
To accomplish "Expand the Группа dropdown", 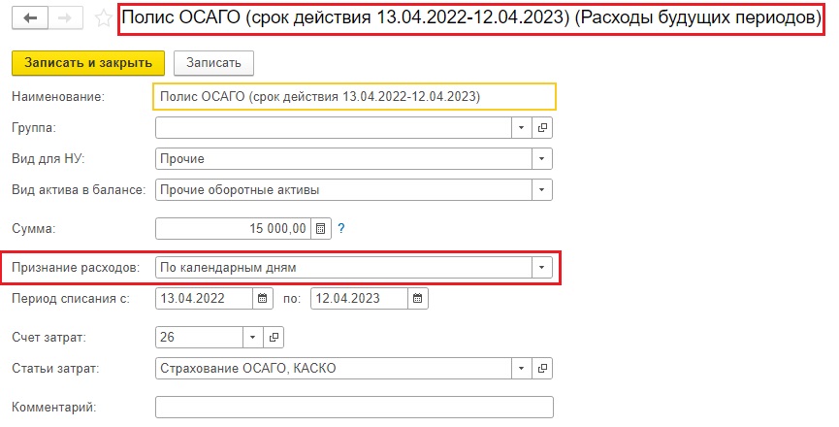I will (x=521, y=128).
